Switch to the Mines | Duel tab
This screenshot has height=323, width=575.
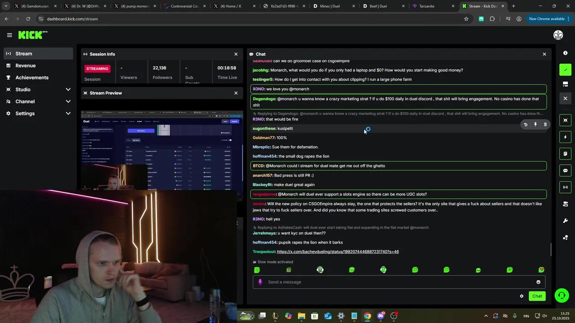coord(334,6)
